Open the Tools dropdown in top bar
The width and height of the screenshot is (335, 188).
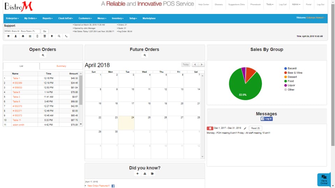pyautogui.click(x=270, y=5)
